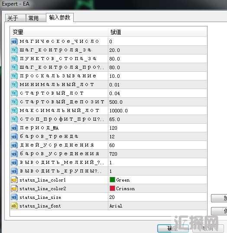Select the минимальный_лот variable name
The image size is (227, 233).
tap(57, 85)
